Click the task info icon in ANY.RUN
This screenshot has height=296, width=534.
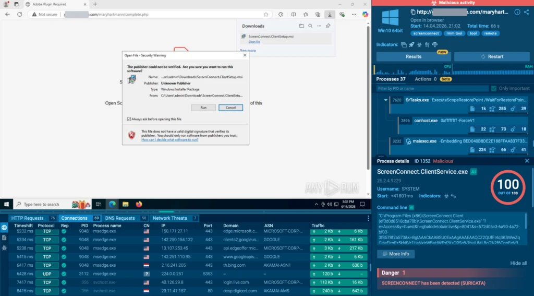[517, 12]
